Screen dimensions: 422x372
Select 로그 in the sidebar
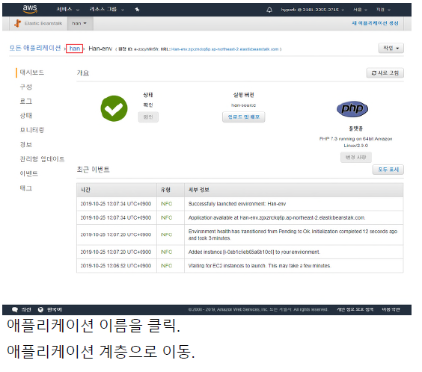(x=26, y=102)
